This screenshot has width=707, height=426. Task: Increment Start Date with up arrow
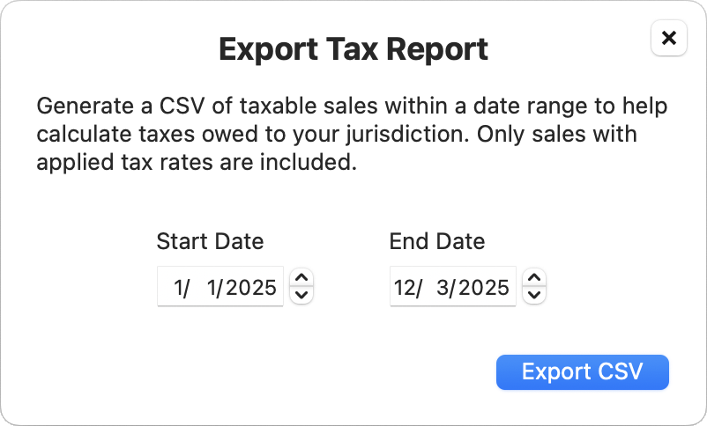click(x=301, y=278)
